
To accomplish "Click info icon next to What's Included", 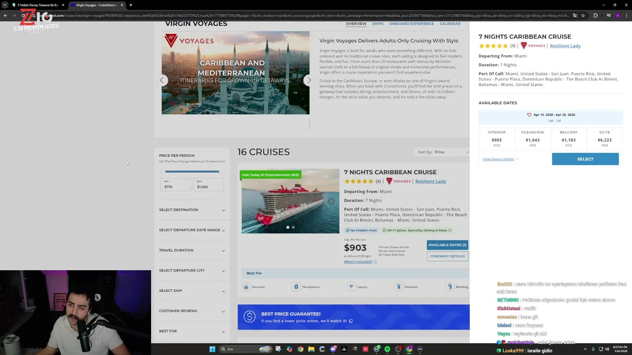I will point(375,261).
